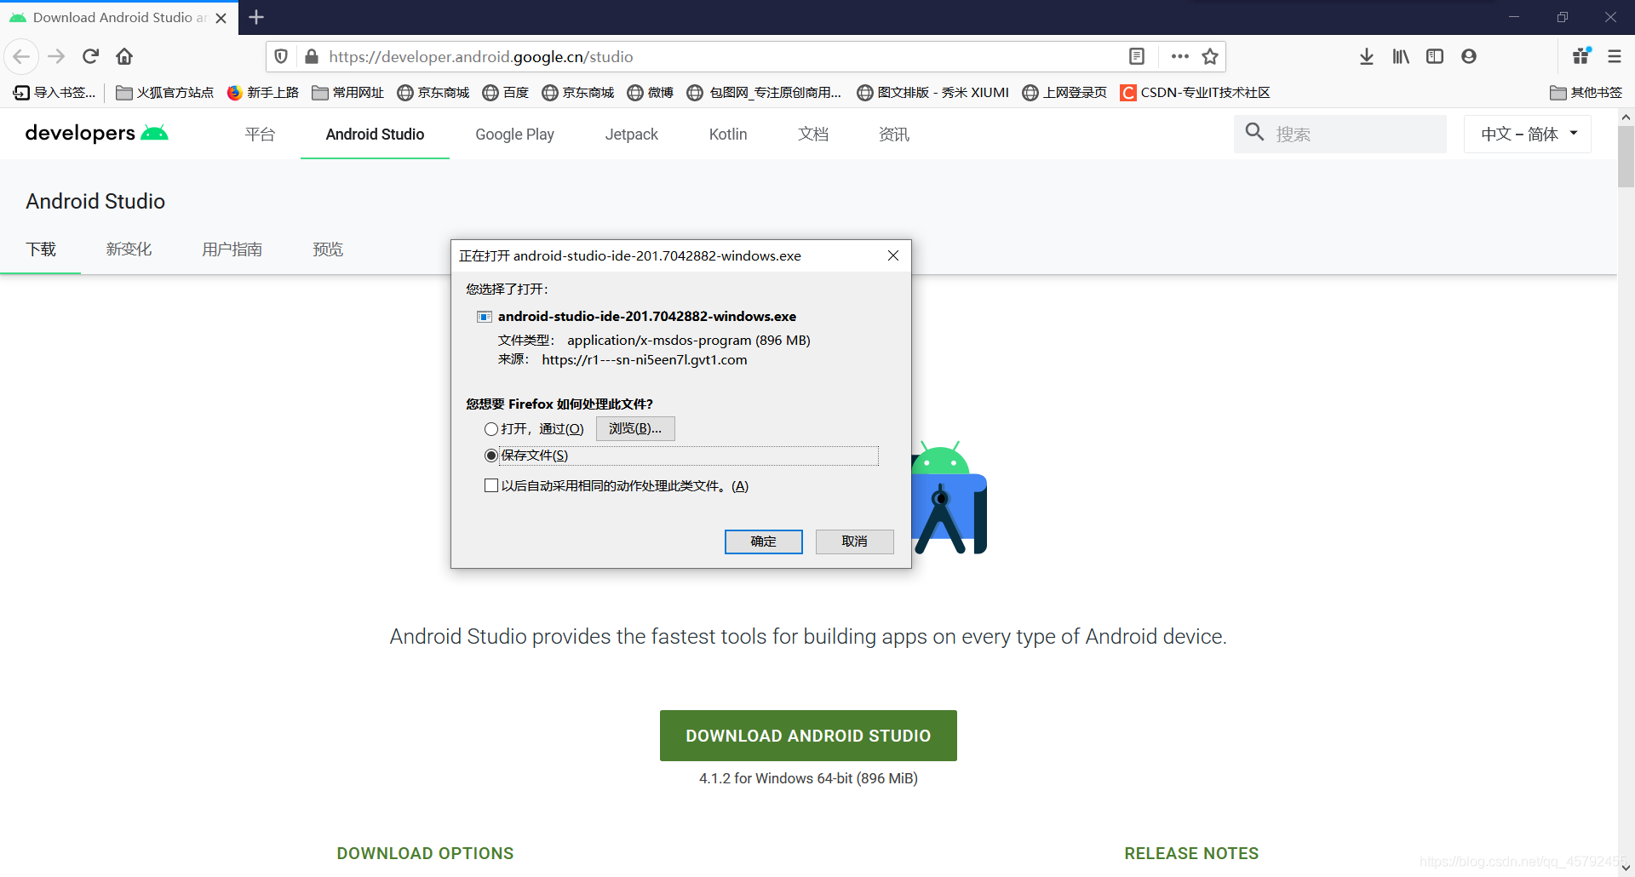This screenshot has width=1635, height=877.
Task: Close the Download Android Studio tab
Action: coord(221,18)
